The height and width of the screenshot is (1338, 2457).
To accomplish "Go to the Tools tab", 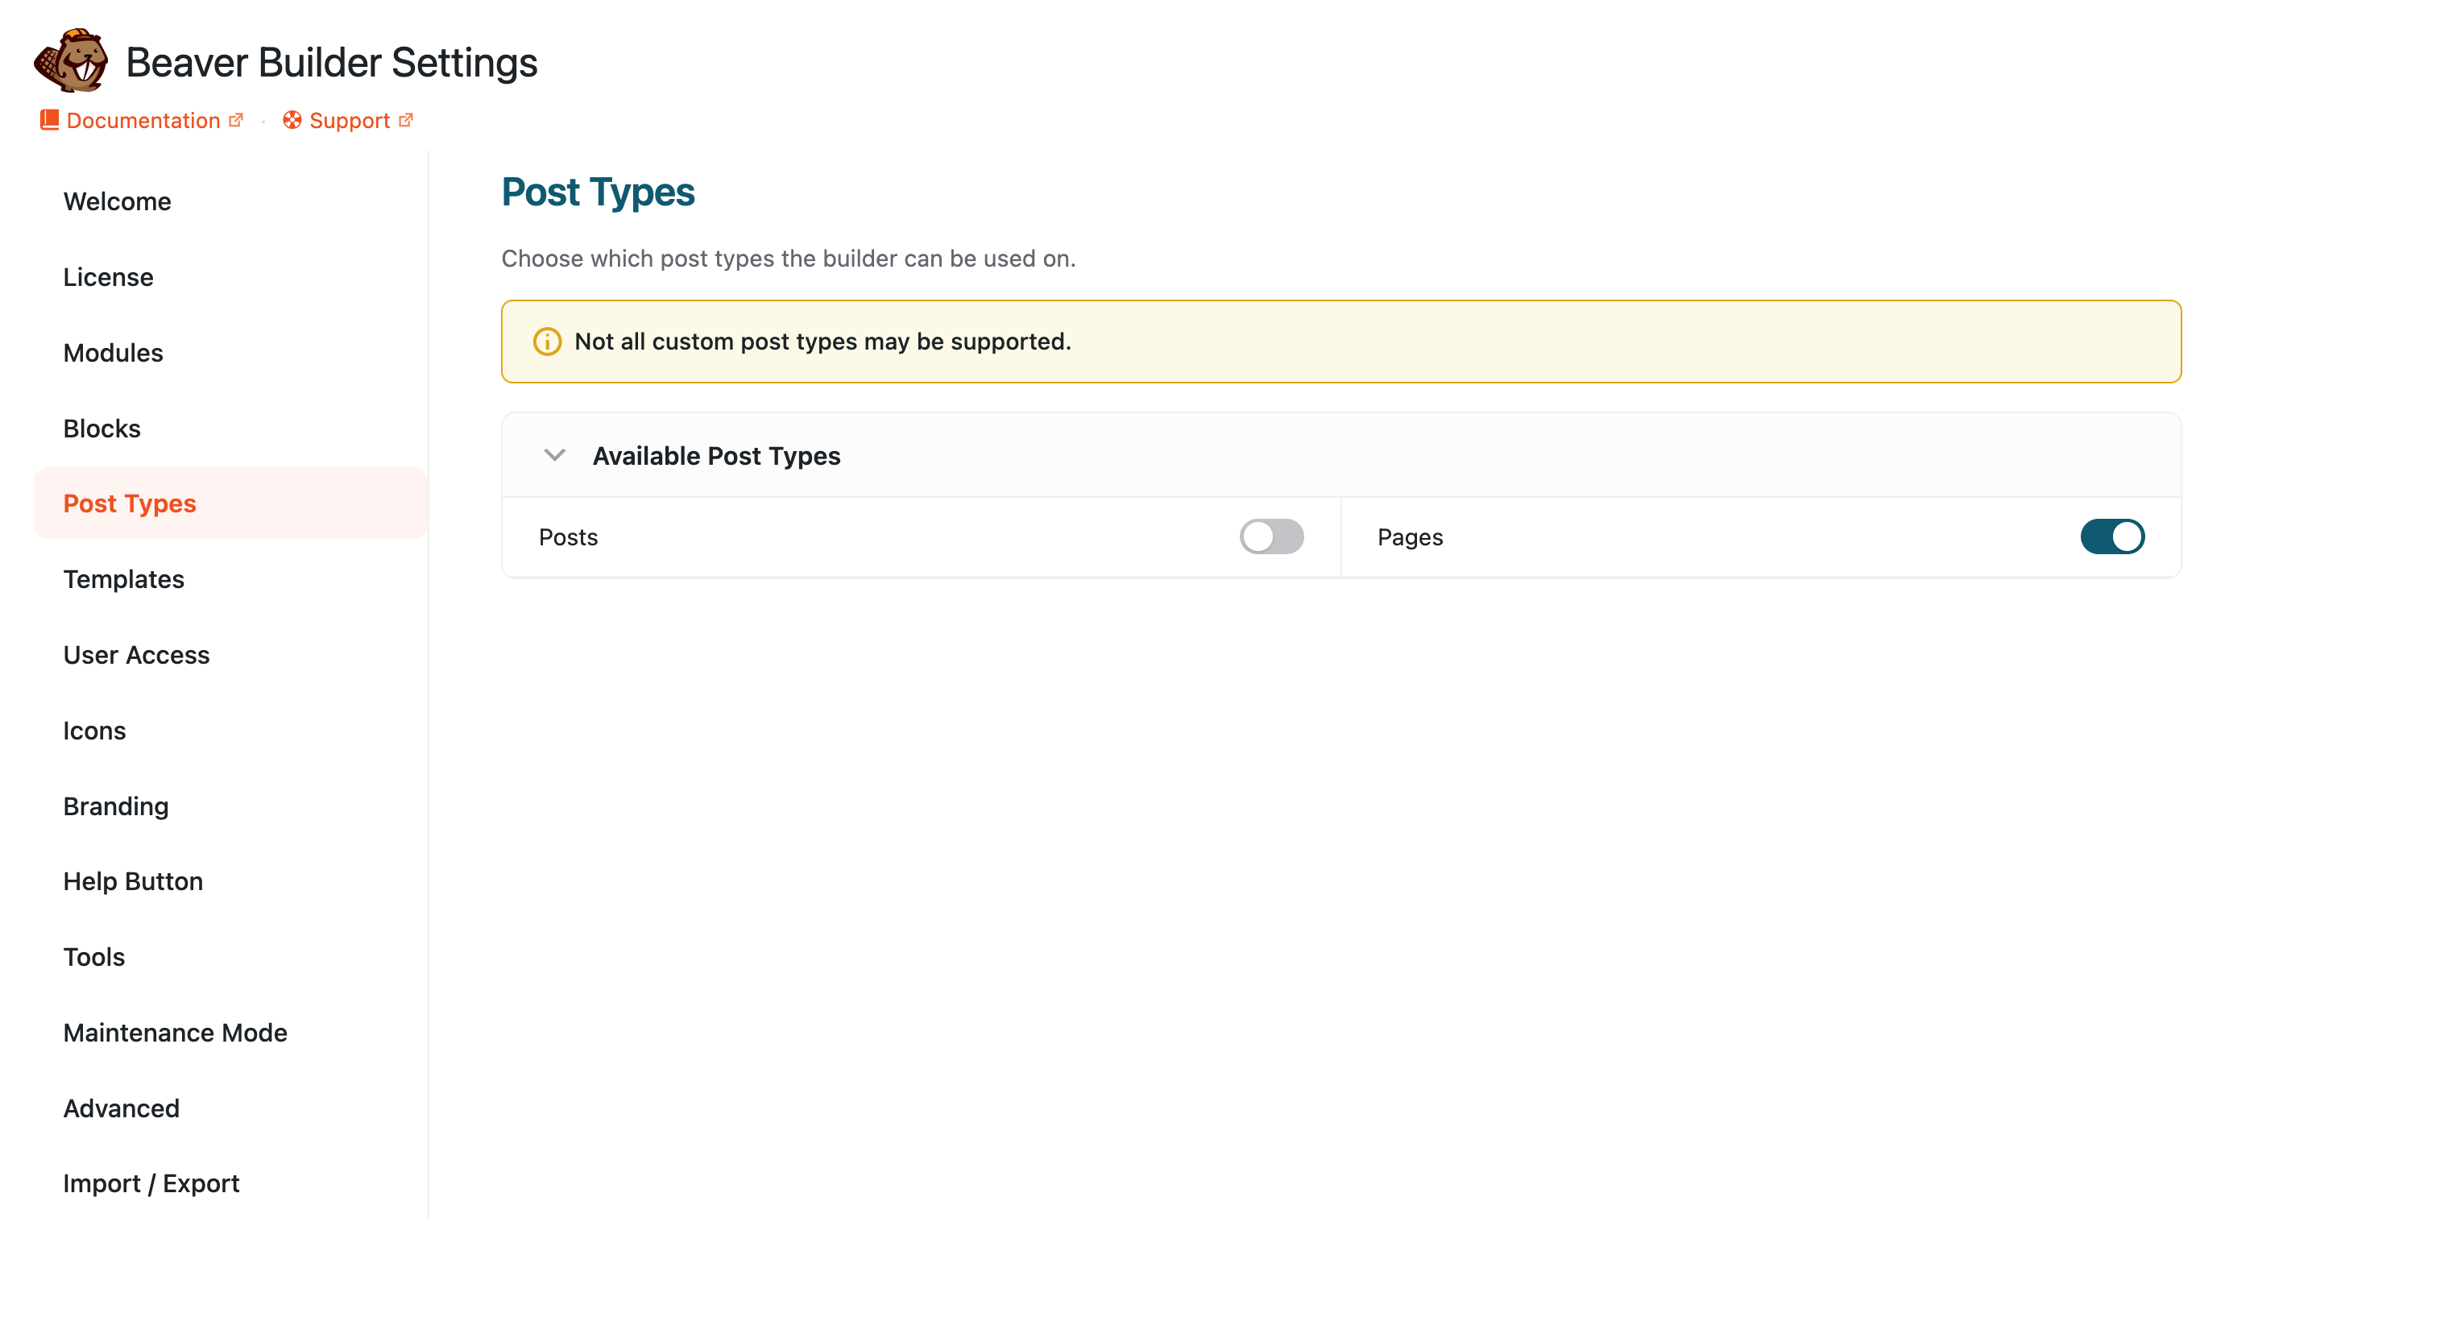I will click(x=231, y=956).
